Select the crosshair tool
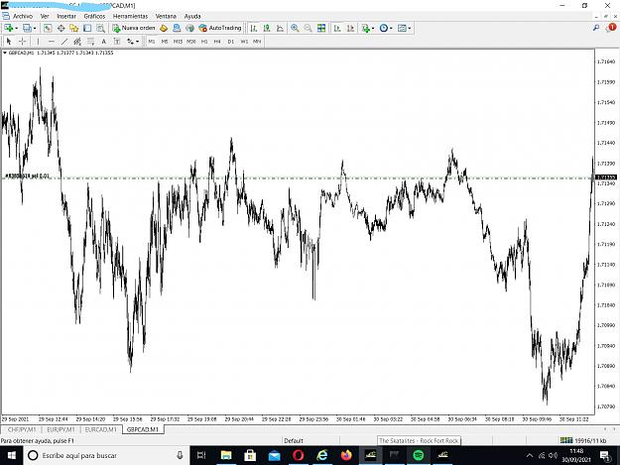 [23, 41]
